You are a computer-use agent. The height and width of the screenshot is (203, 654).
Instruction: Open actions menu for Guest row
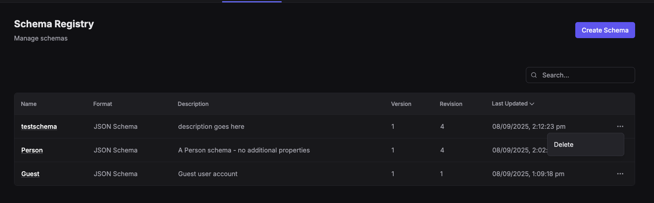[620, 174]
